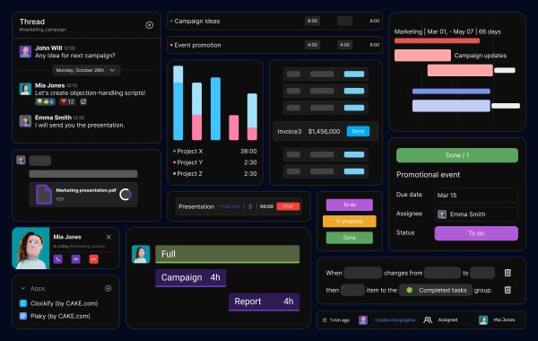Click Emma Smith's avatar in the thread
This screenshot has width=538, height=341.
point(25,121)
